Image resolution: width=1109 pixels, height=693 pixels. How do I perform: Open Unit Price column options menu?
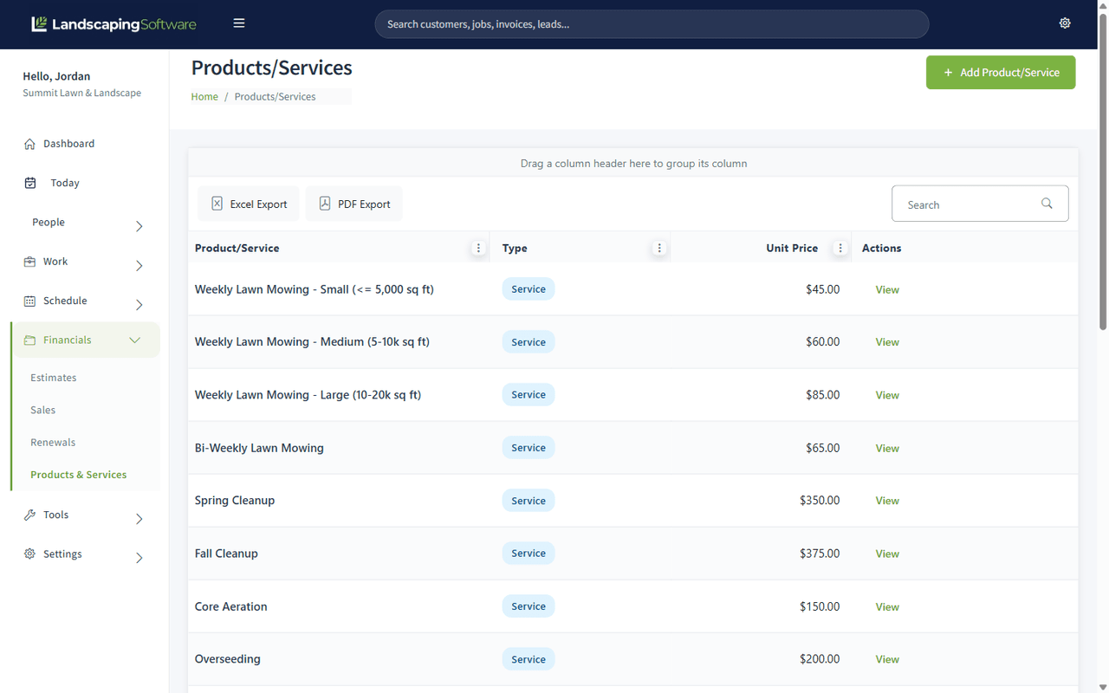click(840, 248)
